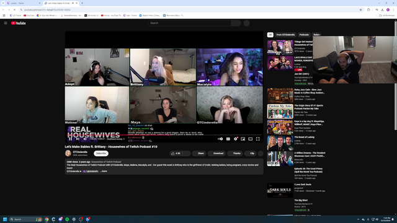397x223 pixels.
Task: Show hidden system tray icons chevron
Action: pyautogui.click(x=358, y=219)
